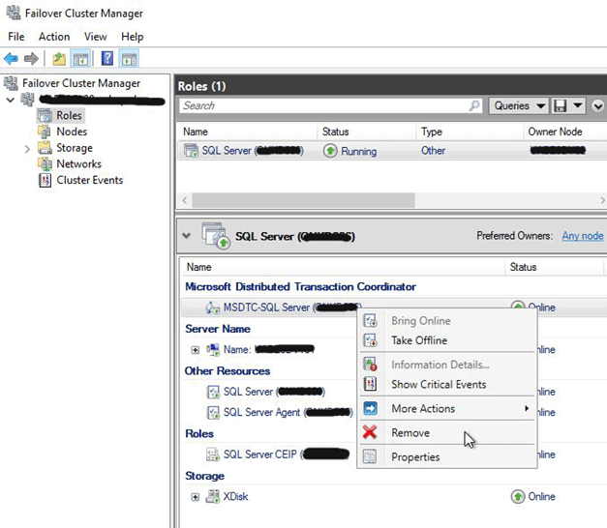This screenshot has width=607, height=528.
Task: Click the Nodes icon in tree
Action: pos(45,132)
